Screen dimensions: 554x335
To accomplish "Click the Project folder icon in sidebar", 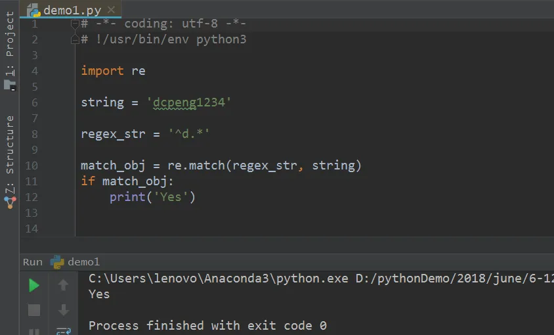I will [10, 85].
